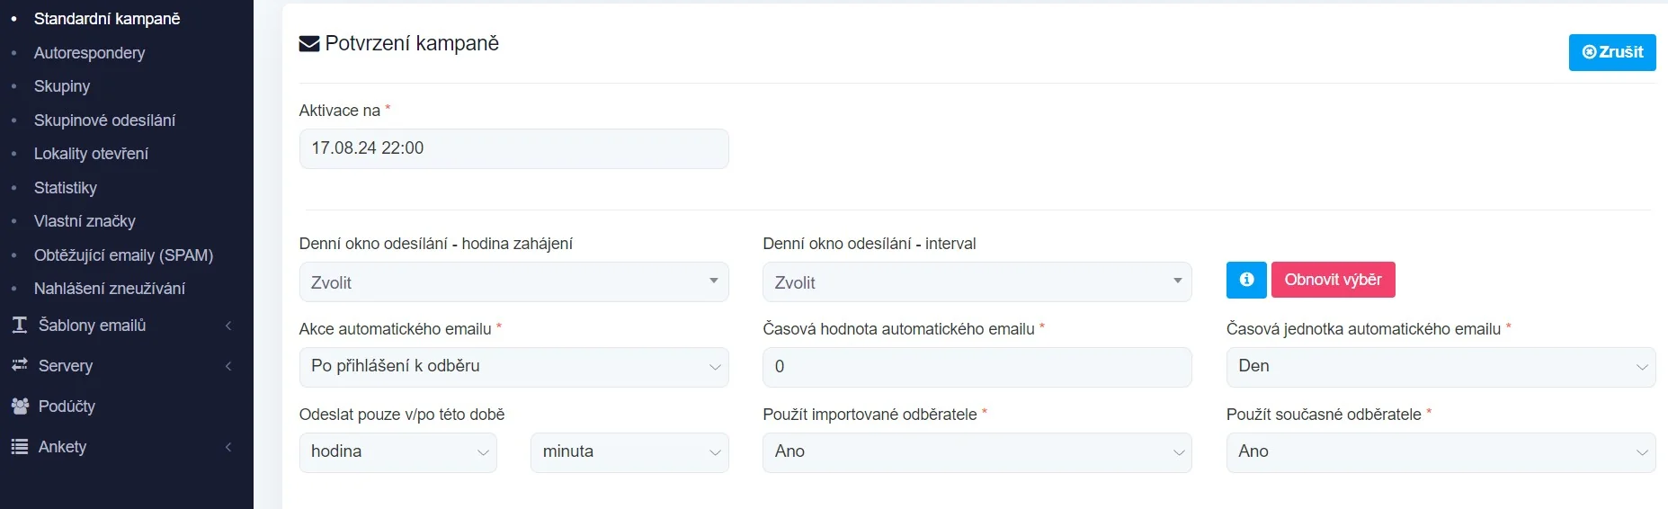Open Denní okno odesílání hodina zahájení dropdown
The height and width of the screenshot is (509, 1668).
click(513, 282)
